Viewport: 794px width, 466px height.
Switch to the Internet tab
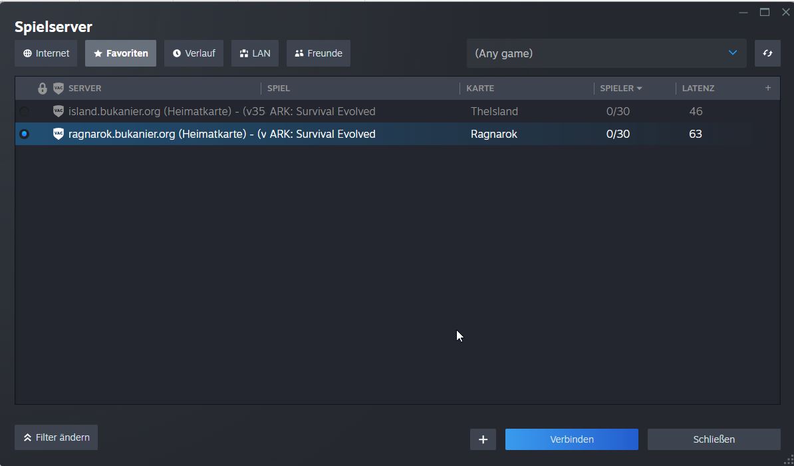46,53
